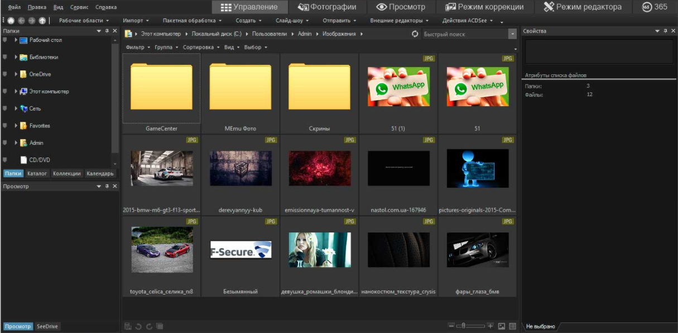678x333 pixels.
Task: Go up one folder with the up-arrow icon
Action: (42, 21)
